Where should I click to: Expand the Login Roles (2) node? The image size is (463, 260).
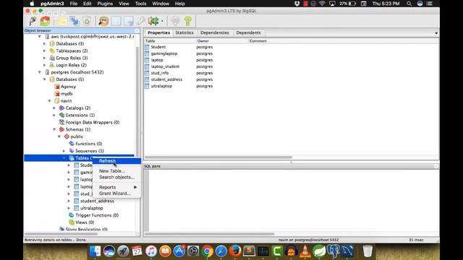tap(45, 65)
